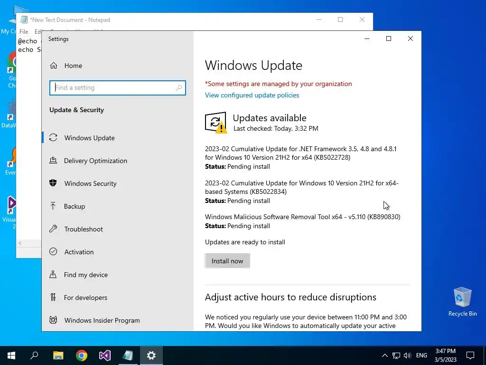Click the Windows Security shield icon
The image size is (486, 365).
[53, 183]
